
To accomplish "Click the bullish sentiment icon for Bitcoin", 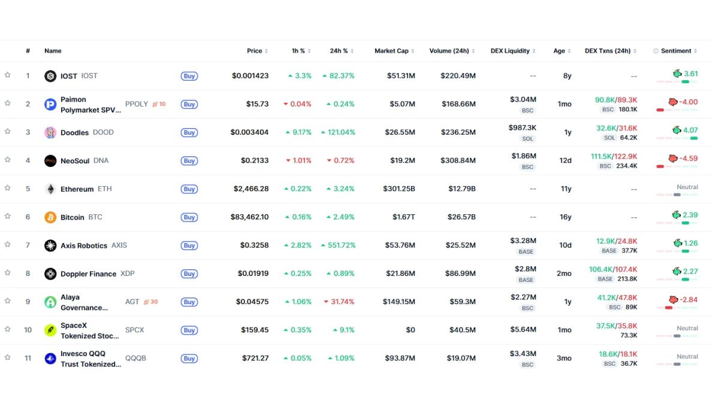I will (676, 215).
